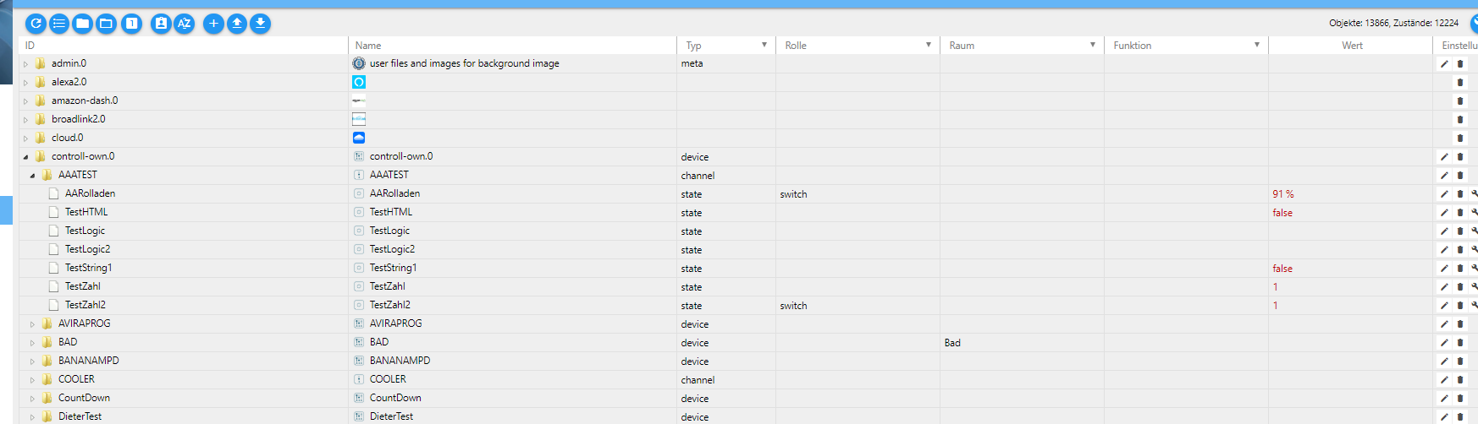Edit the admin.0 object with pencil icon

pyautogui.click(x=1444, y=63)
